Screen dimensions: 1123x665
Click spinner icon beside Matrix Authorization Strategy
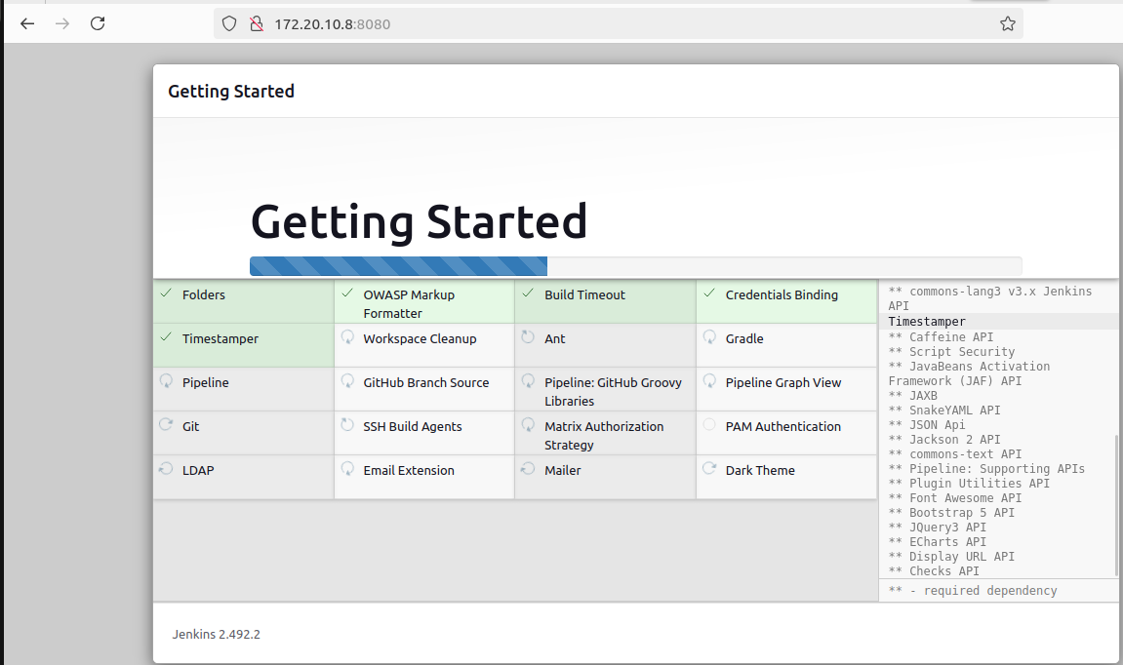(529, 424)
